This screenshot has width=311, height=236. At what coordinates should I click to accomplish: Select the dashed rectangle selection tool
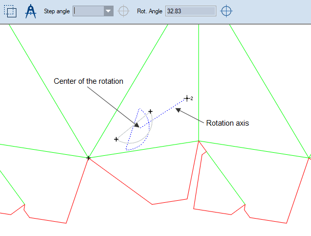point(10,11)
